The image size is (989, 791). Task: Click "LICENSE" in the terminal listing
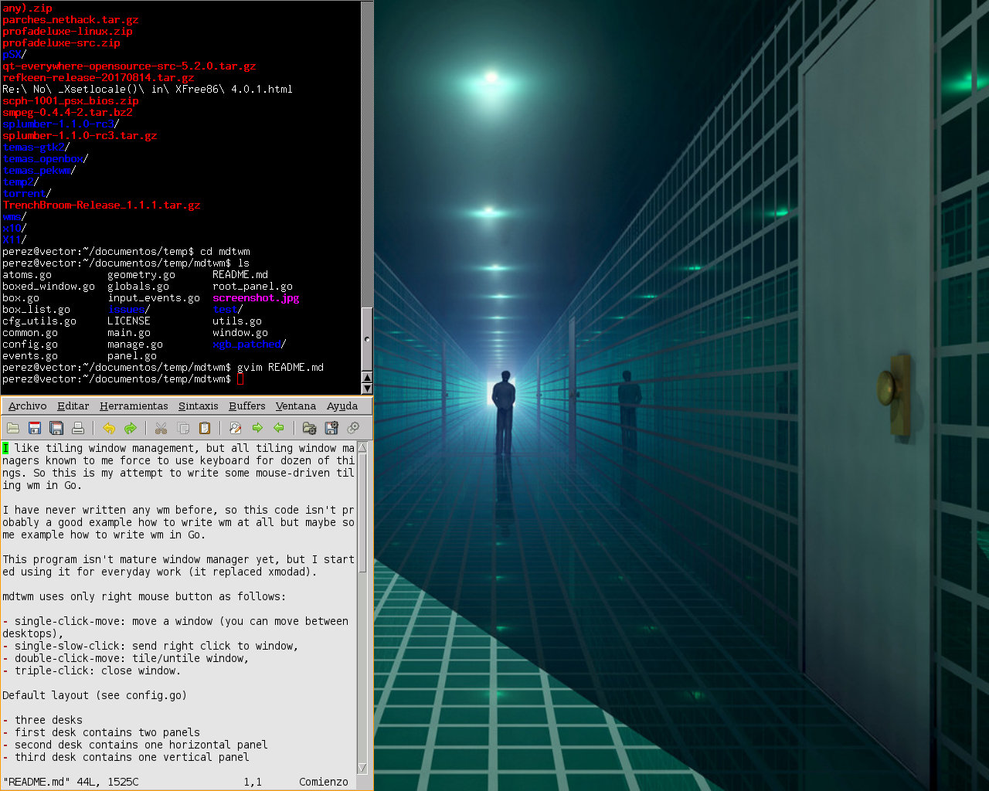click(x=129, y=321)
